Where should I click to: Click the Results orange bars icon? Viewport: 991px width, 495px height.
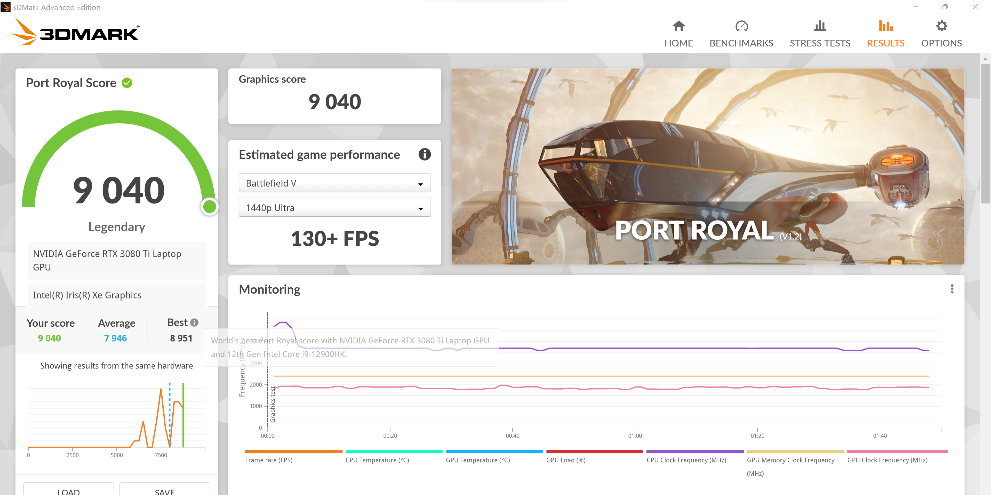pos(885,26)
